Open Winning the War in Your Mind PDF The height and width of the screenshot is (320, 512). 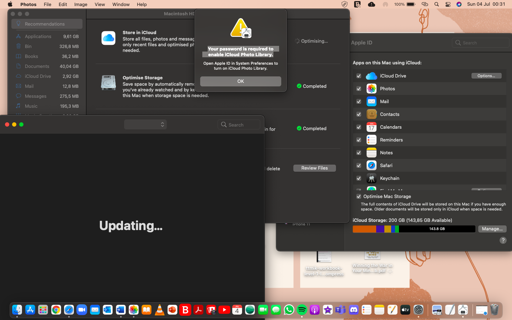point(372,262)
